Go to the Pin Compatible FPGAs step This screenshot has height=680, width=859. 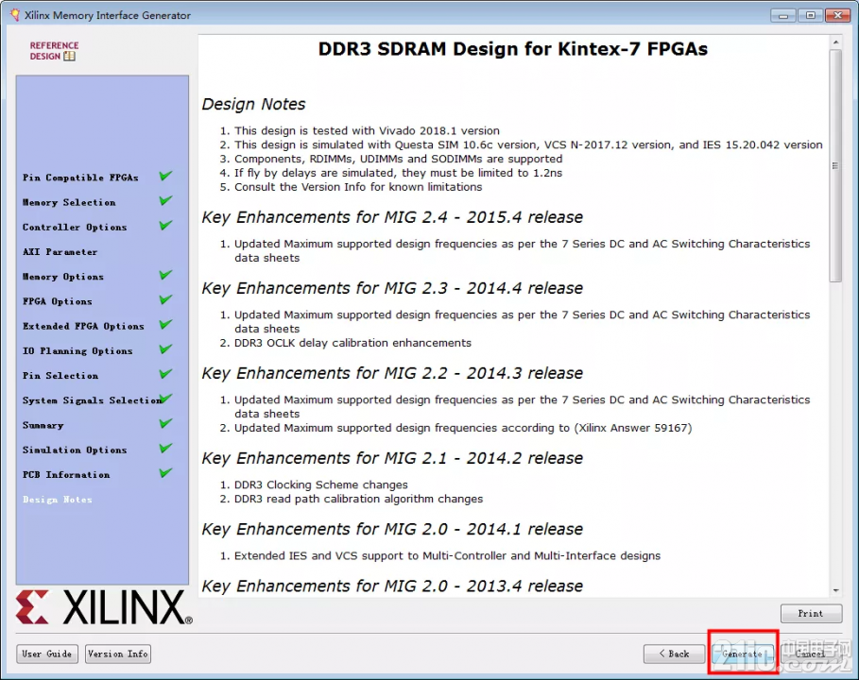coord(80,178)
